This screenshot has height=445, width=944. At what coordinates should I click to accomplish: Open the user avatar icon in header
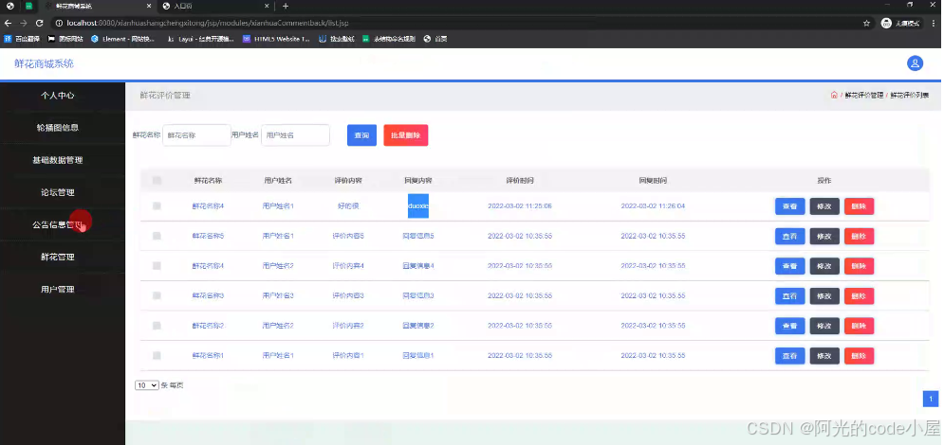tap(915, 63)
